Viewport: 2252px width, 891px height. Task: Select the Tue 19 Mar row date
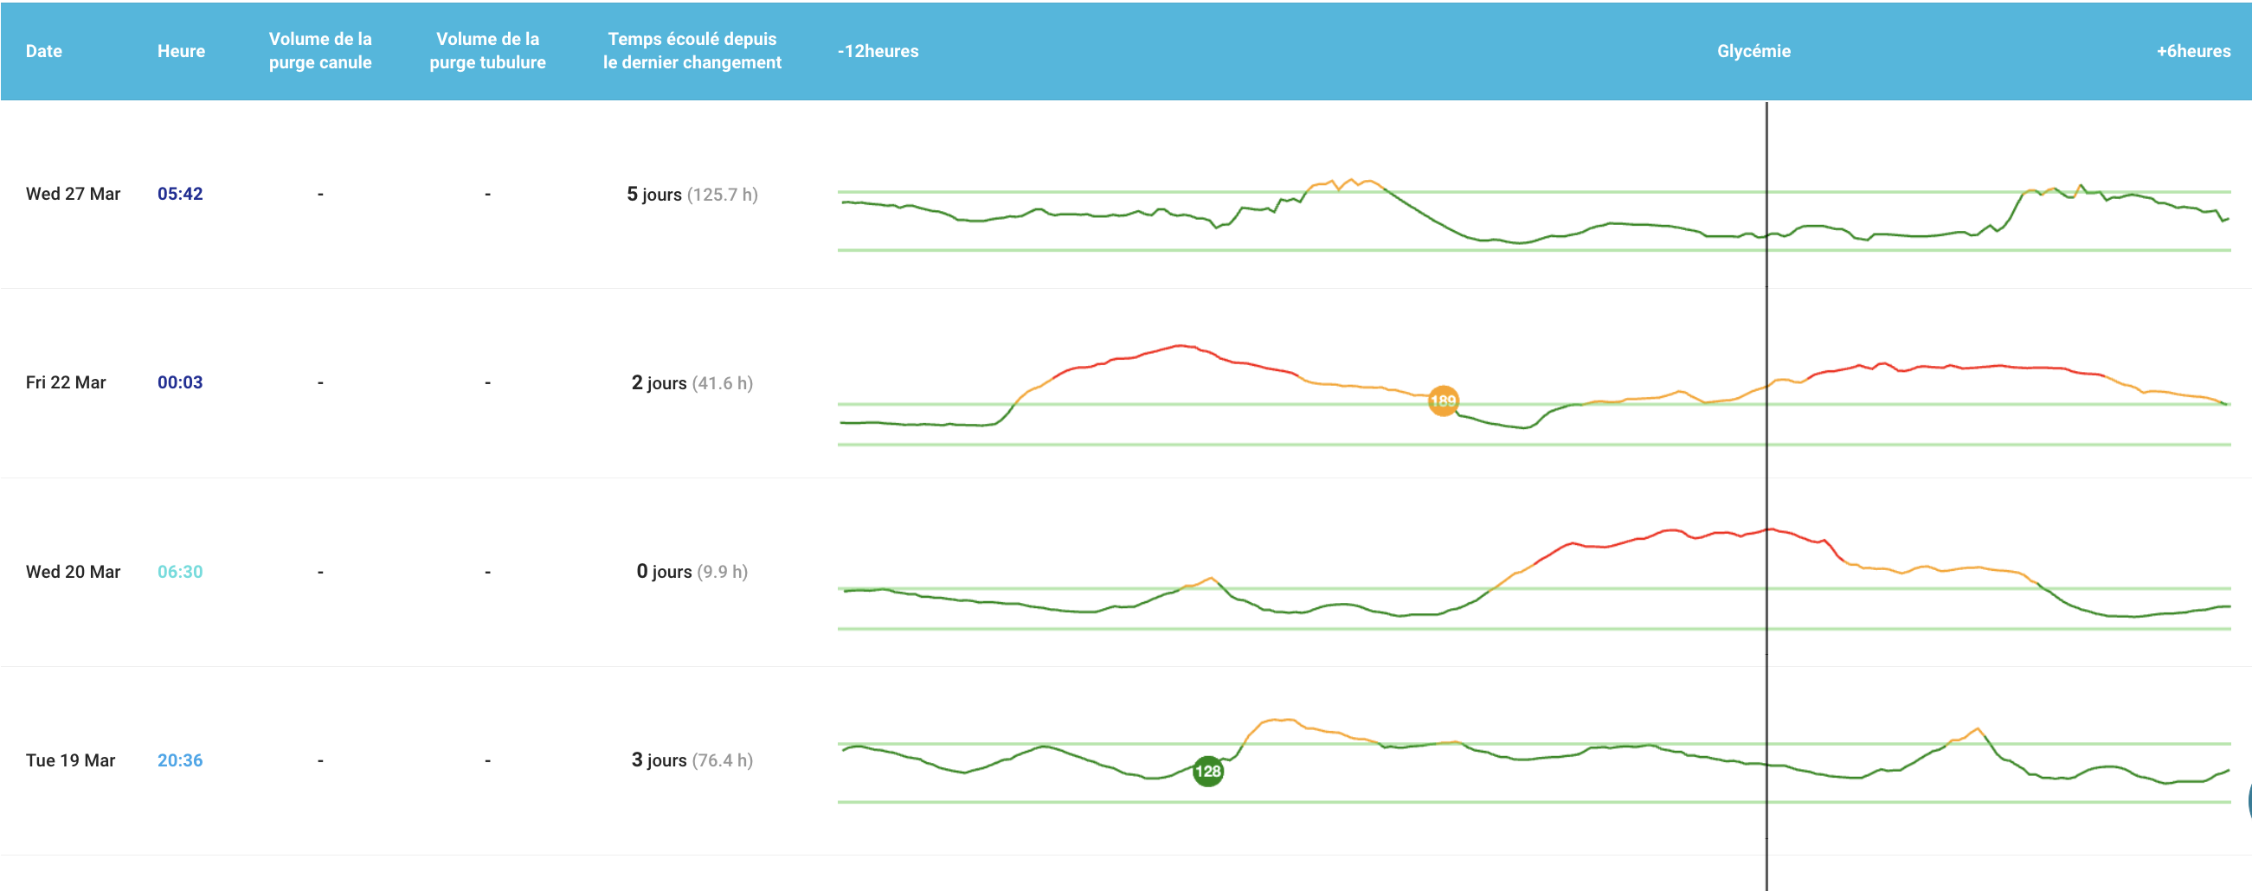coord(71,760)
